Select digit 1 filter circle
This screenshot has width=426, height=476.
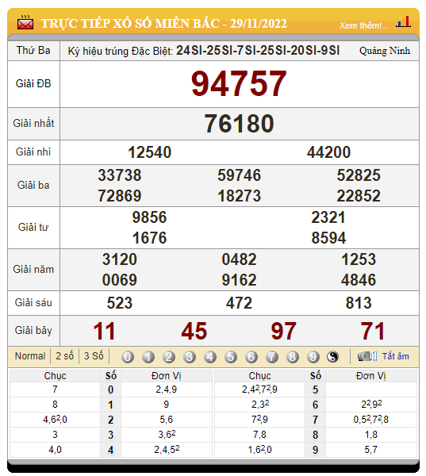[x=148, y=357]
